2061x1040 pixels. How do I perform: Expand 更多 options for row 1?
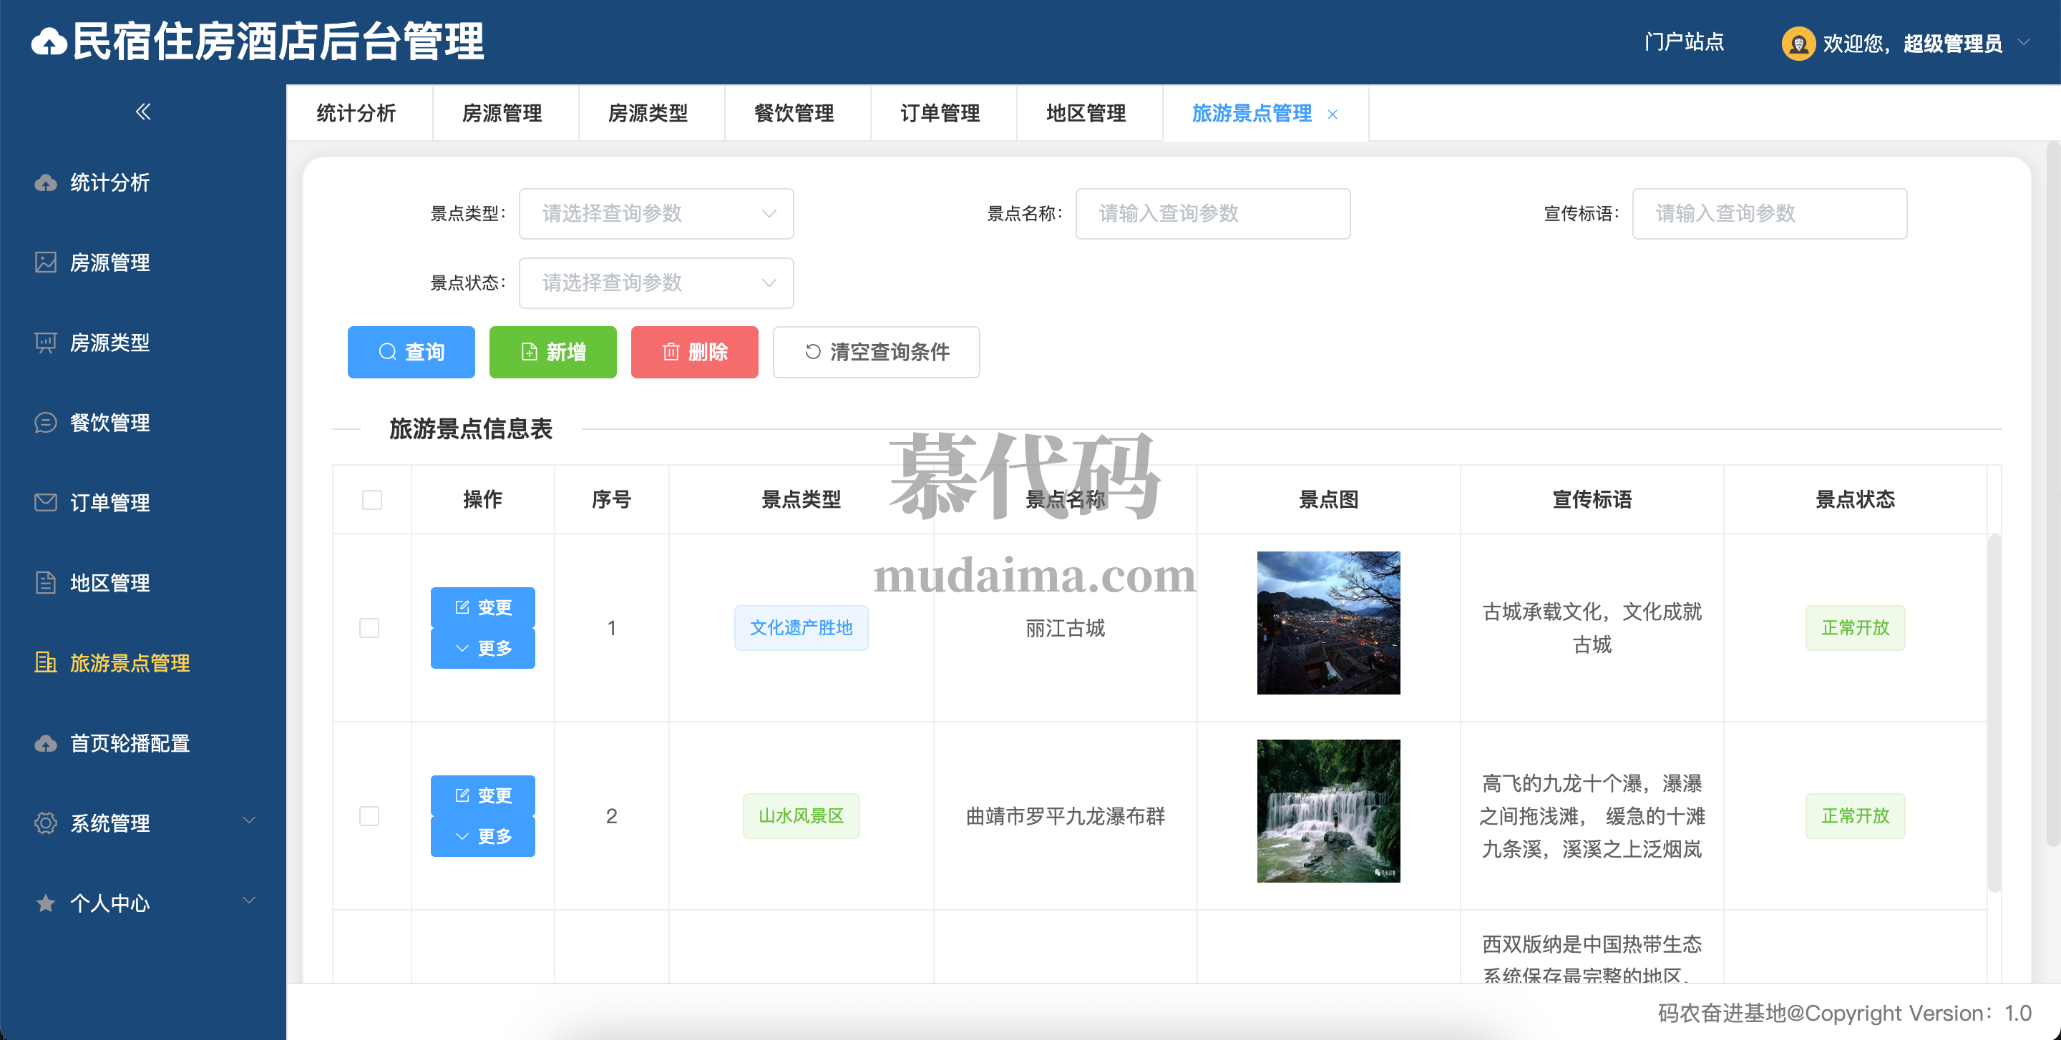(x=482, y=648)
